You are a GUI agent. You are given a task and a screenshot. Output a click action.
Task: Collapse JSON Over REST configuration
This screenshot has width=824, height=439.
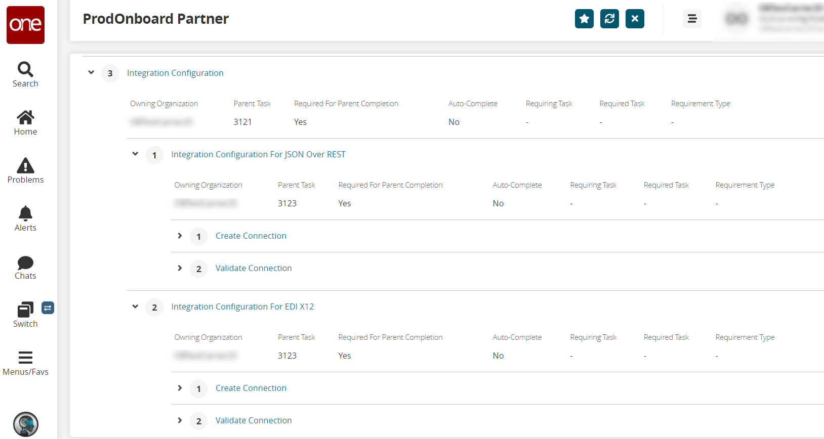point(135,154)
